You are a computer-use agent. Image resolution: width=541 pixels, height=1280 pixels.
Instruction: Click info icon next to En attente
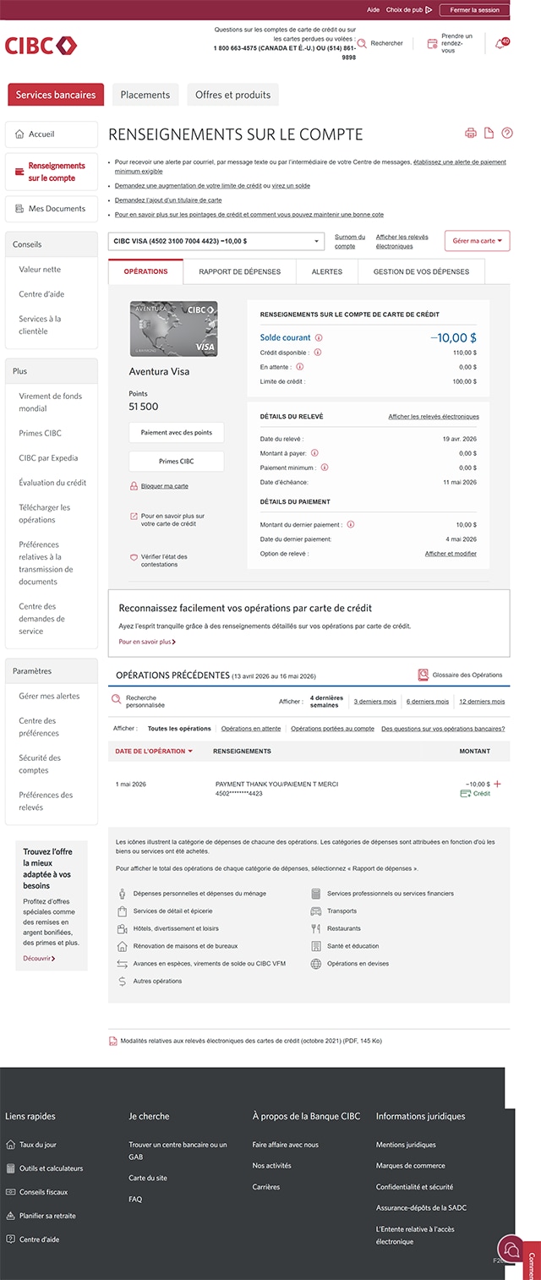(300, 367)
